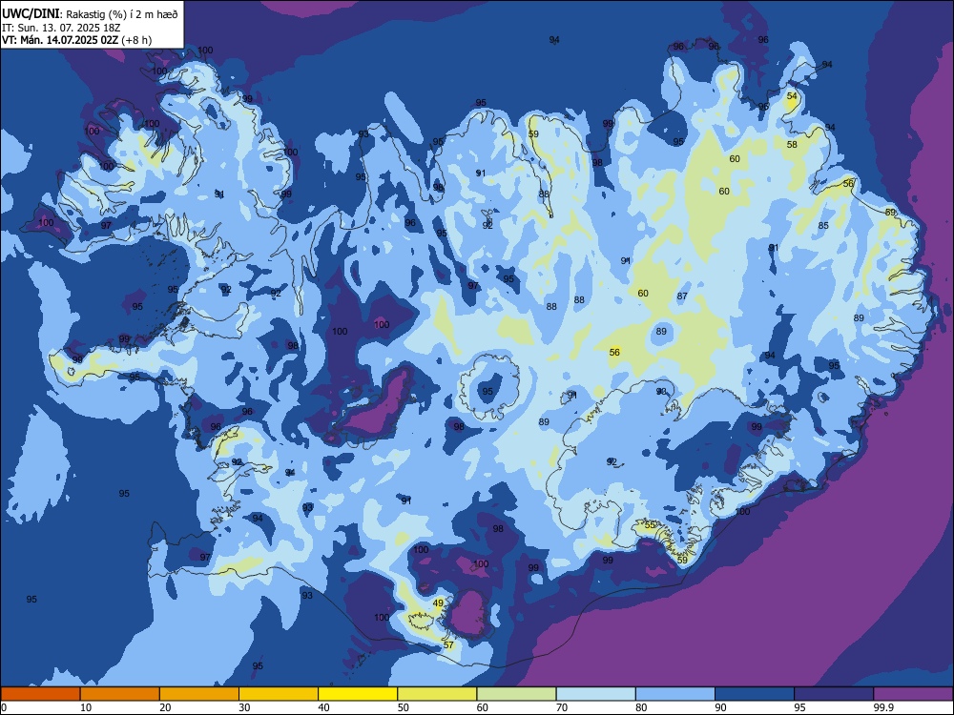Viewport: 954px width, 715px height.
Task: Click the legend scale label '40'
Action: click(323, 707)
